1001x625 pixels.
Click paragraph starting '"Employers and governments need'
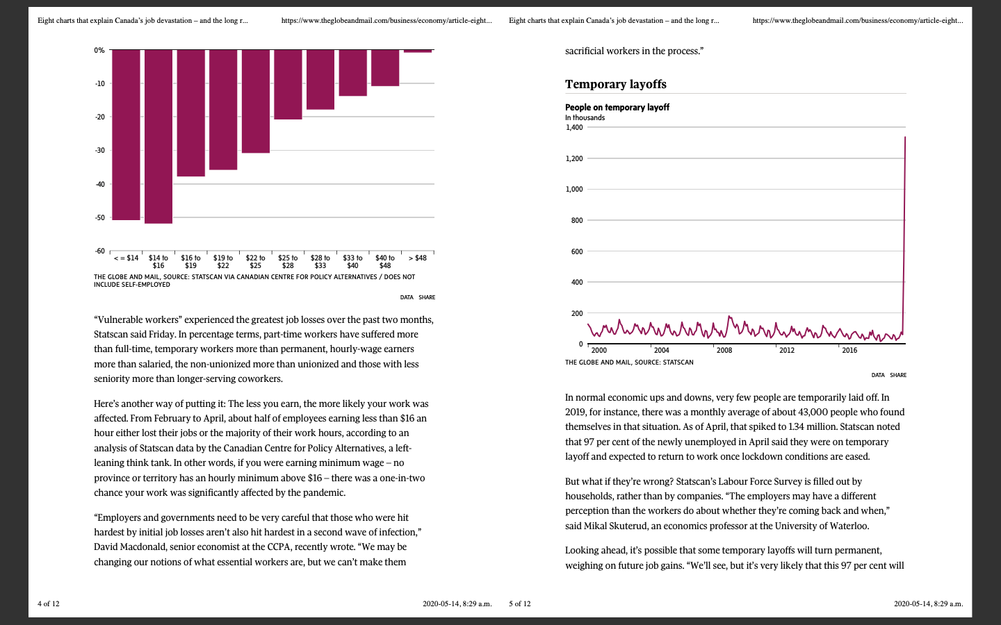coord(258,540)
